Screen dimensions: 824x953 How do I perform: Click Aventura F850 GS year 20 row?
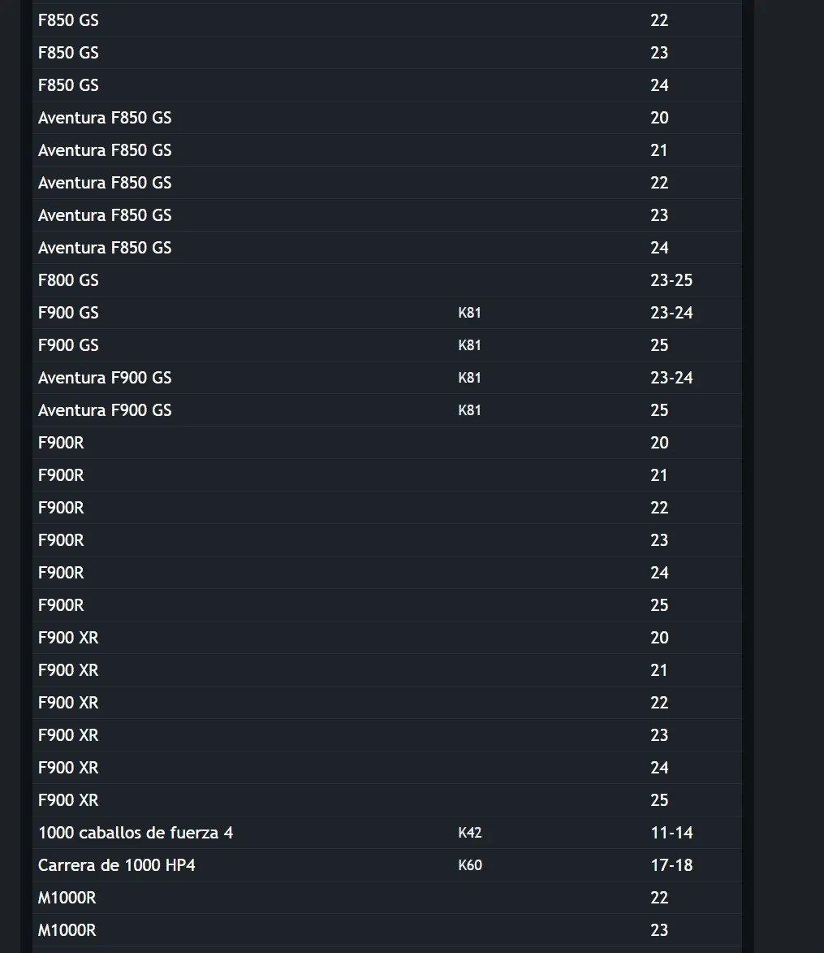point(386,118)
